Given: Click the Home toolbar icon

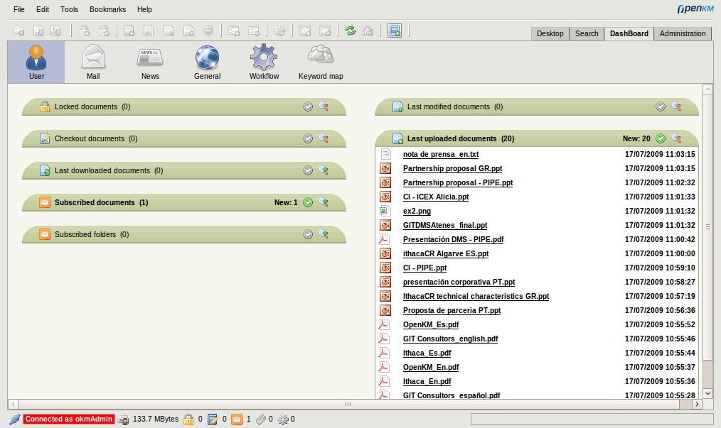Looking at the screenshot, I should (368, 31).
